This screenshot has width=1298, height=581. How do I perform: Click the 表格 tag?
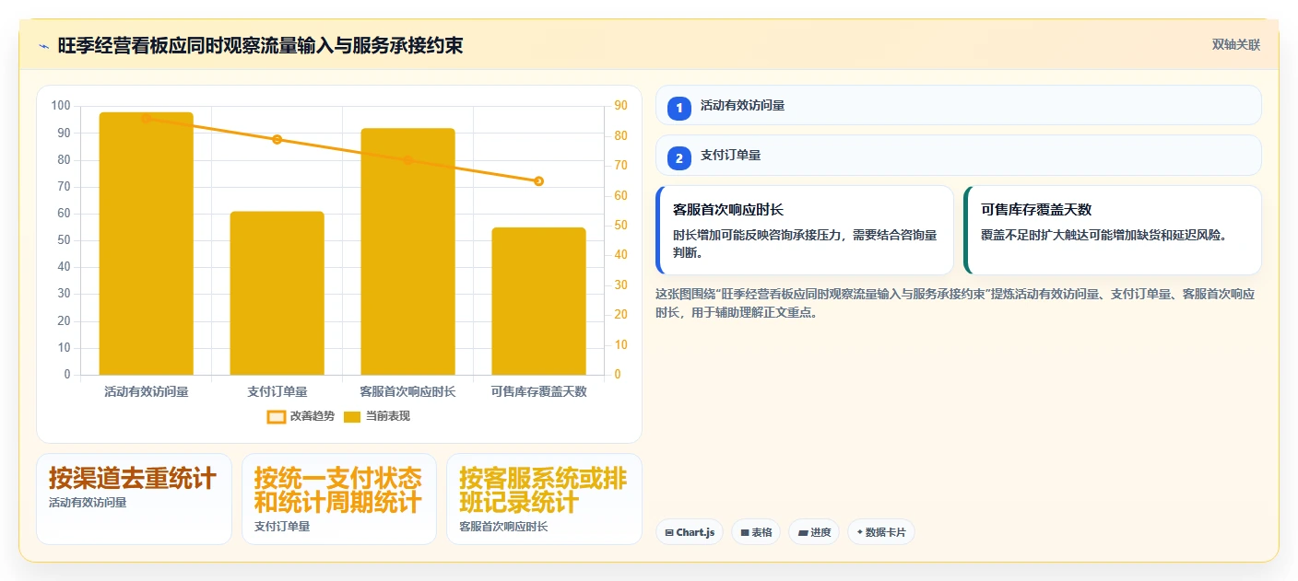pos(756,532)
